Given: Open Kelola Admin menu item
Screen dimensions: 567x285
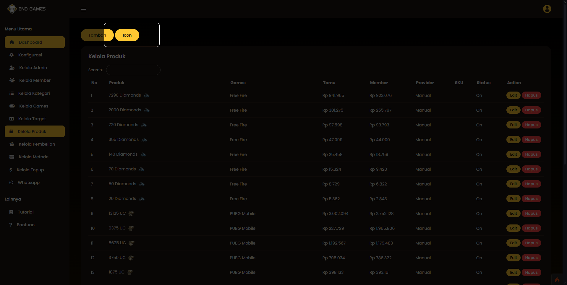Looking at the screenshot, I should click(35, 68).
